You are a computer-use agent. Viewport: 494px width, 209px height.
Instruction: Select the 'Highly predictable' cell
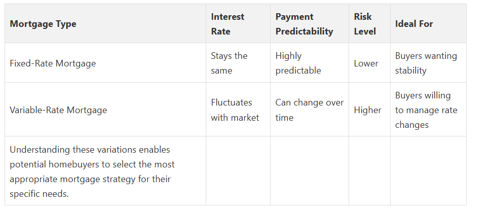(x=298, y=63)
